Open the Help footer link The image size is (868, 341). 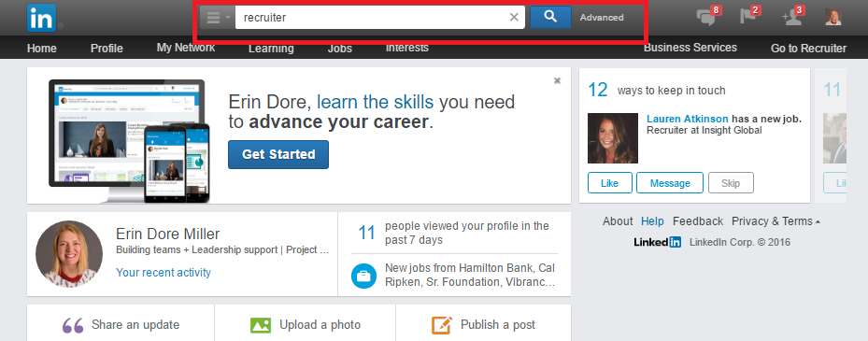pos(652,220)
